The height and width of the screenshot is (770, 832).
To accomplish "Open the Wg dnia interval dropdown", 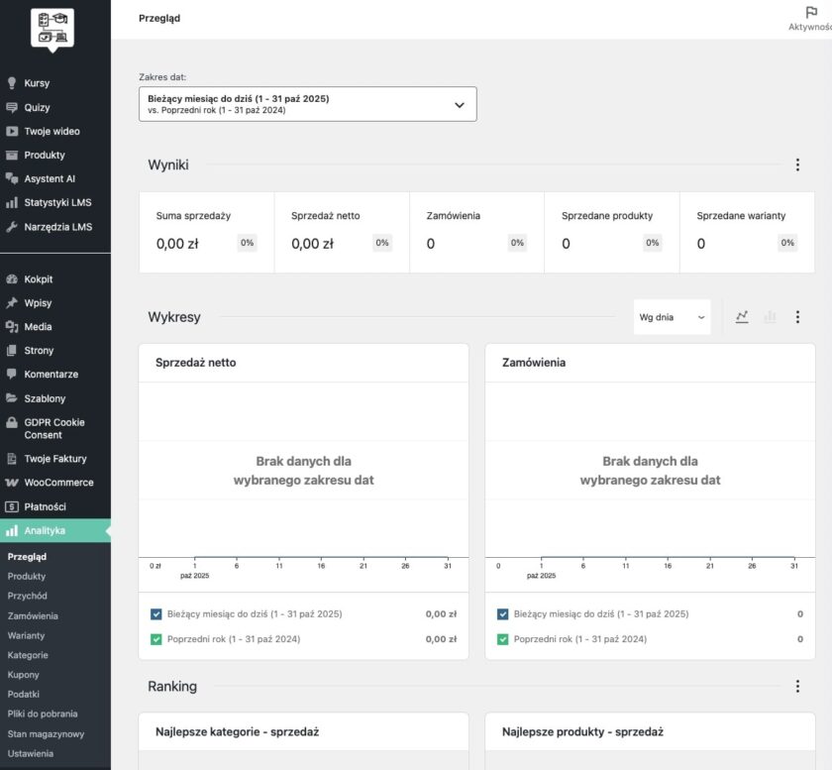I will point(672,316).
